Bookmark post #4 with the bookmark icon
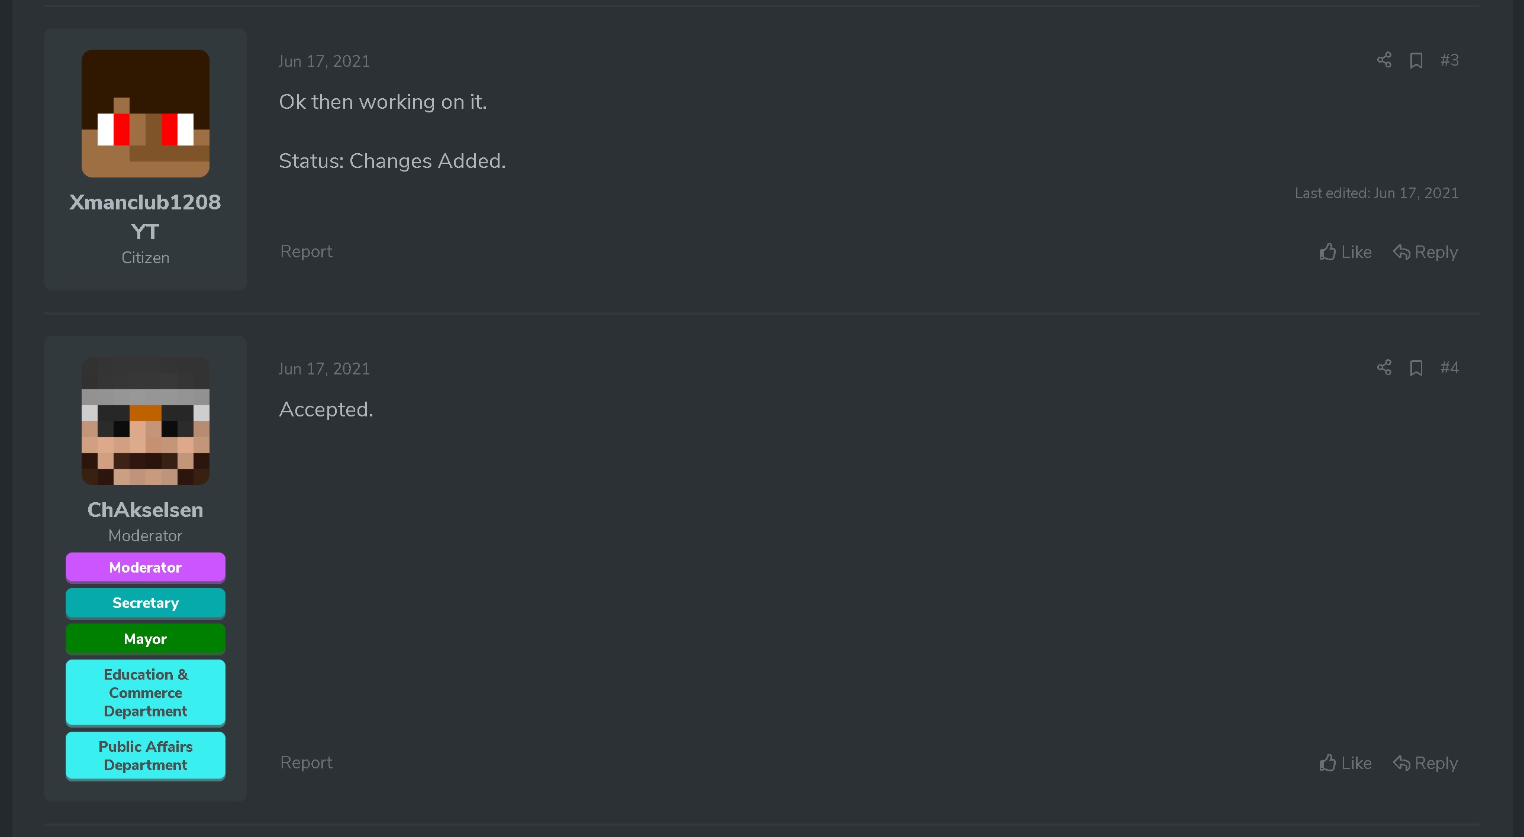This screenshot has width=1524, height=837. coord(1416,368)
